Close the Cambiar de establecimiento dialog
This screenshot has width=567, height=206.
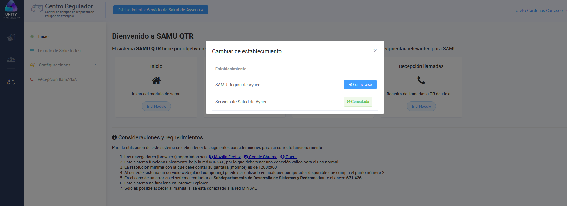[375, 51]
